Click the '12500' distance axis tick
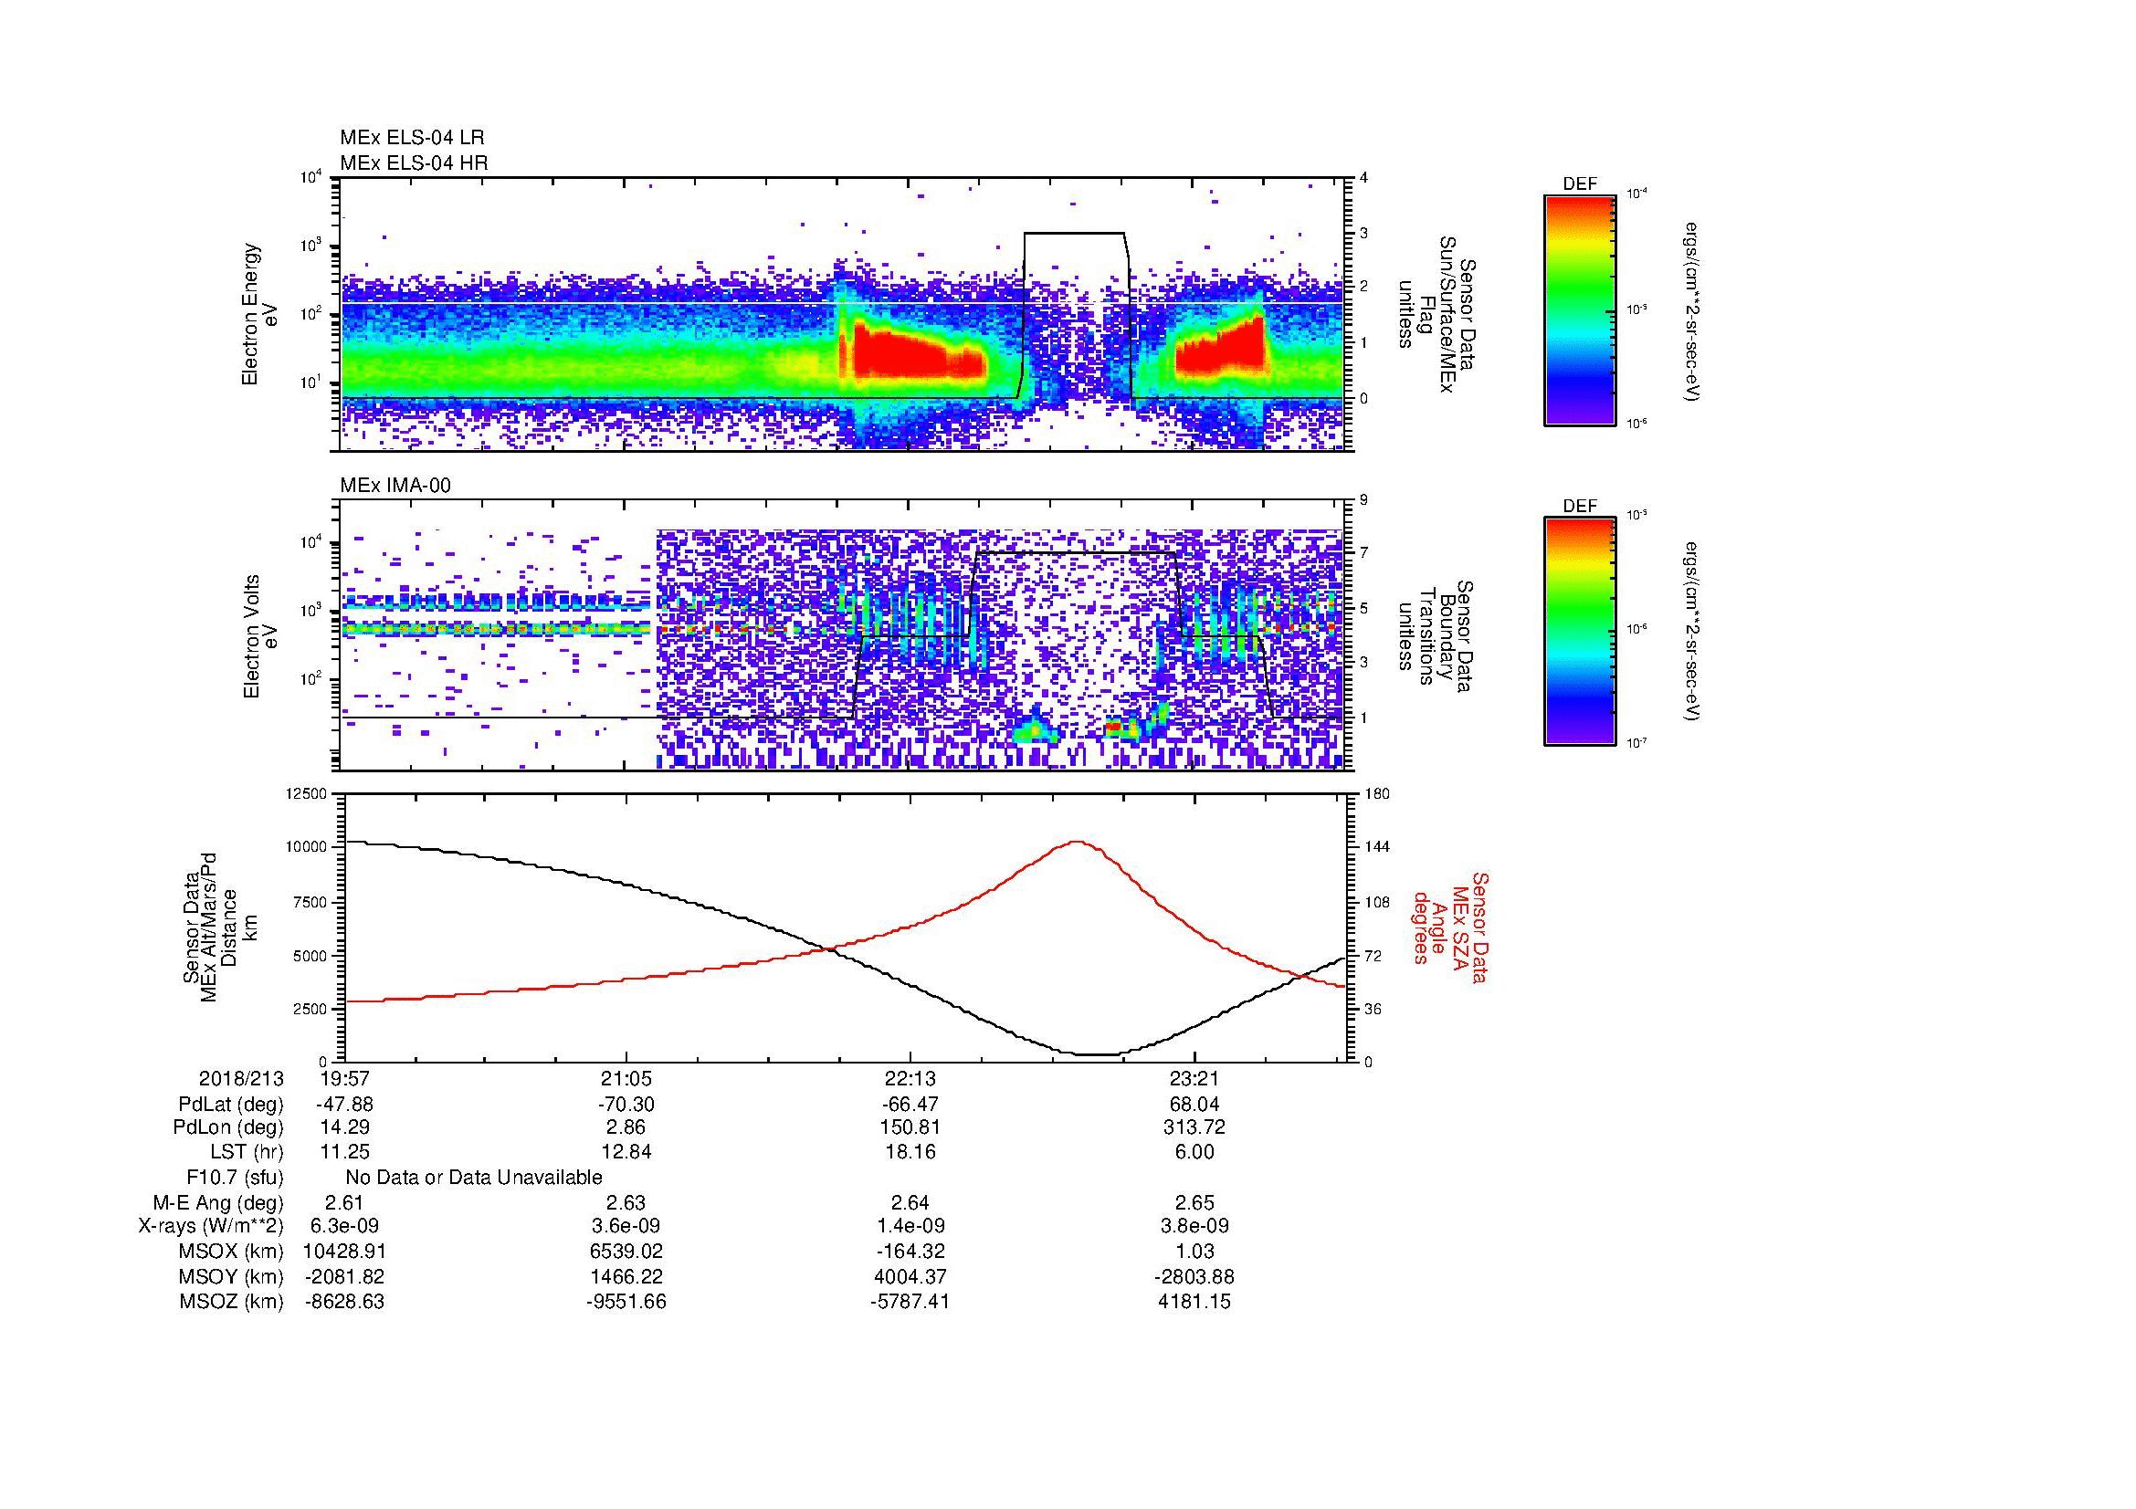2136x1509 pixels. pyautogui.click(x=306, y=793)
